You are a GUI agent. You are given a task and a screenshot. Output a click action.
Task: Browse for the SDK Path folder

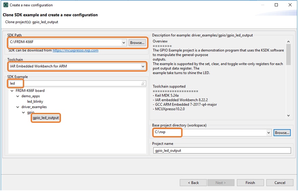coord(137,43)
